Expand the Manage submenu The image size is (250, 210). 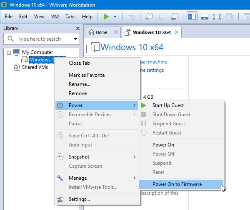coord(97,178)
